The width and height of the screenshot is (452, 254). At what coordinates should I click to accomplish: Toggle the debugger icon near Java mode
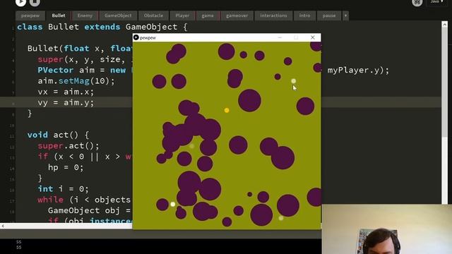click(417, 2)
